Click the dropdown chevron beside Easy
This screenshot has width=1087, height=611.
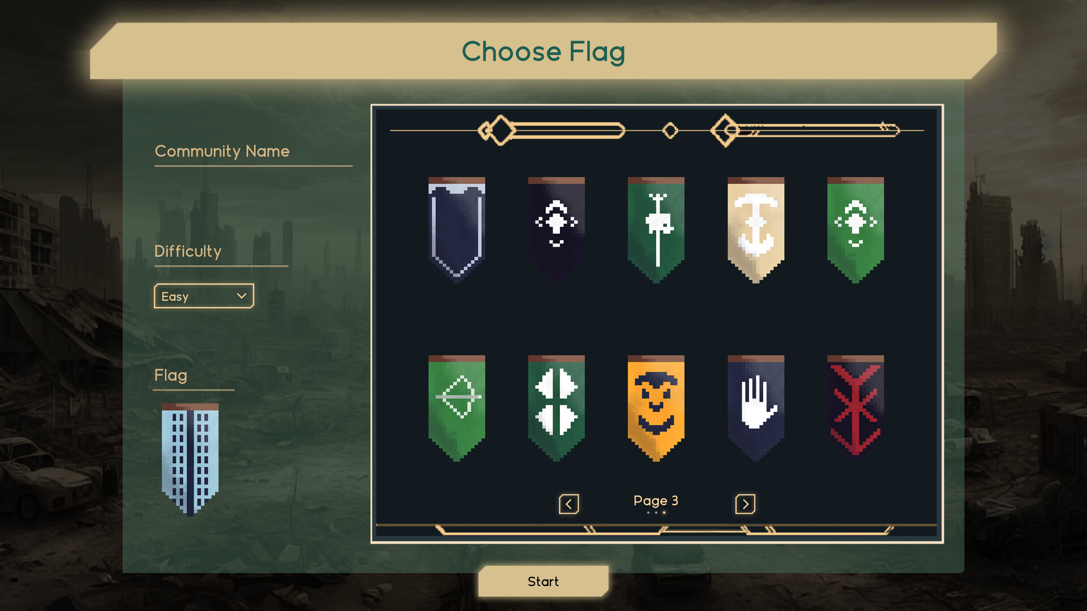point(242,296)
